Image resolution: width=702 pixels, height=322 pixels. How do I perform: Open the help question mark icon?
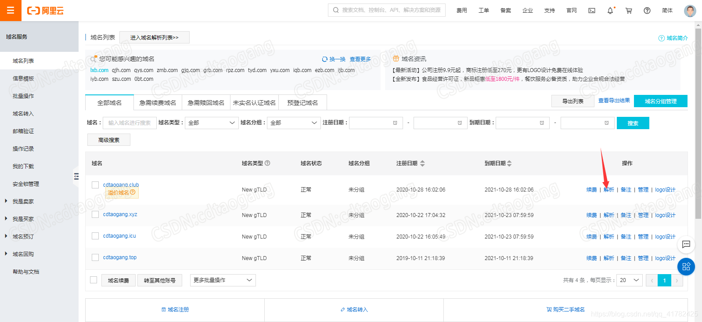point(647,11)
